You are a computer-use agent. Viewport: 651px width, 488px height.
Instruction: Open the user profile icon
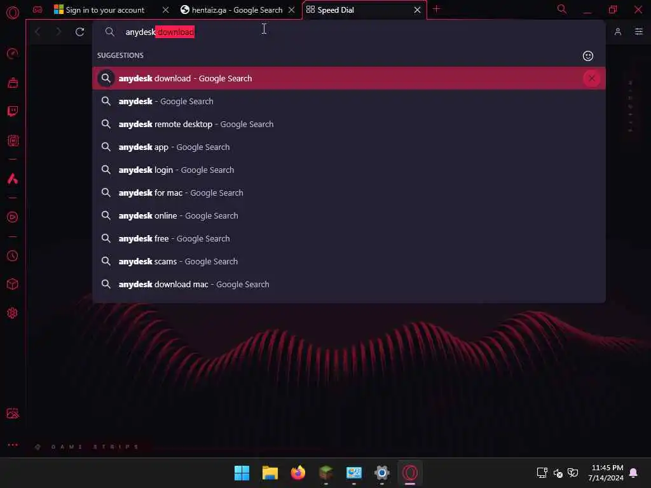618,32
